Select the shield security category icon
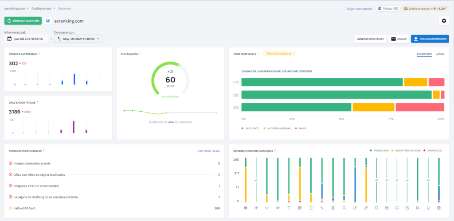This screenshot has height=221, width=454. pos(376,208)
